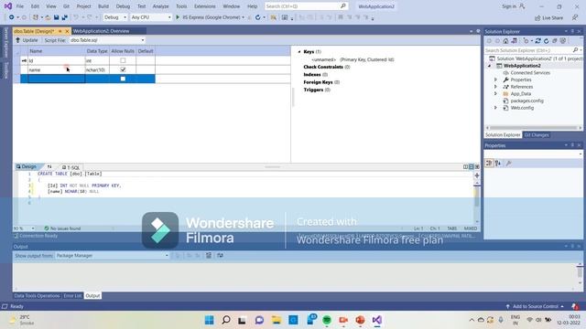Open the Build menu
The width and height of the screenshot is (586, 329).
tap(103, 6)
